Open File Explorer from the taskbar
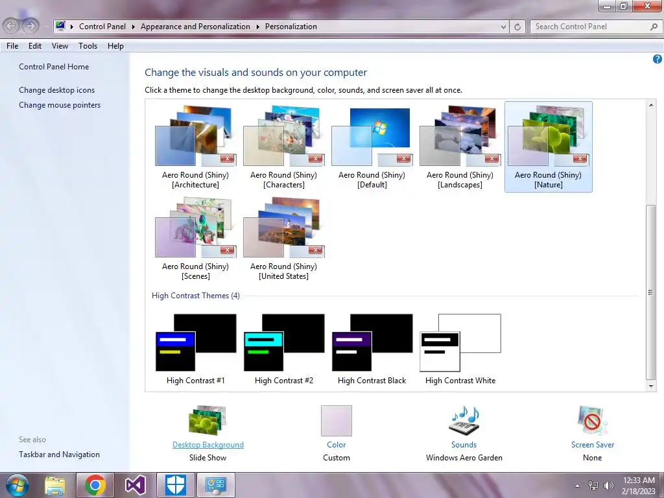The height and width of the screenshot is (498, 664). pyautogui.click(x=55, y=486)
